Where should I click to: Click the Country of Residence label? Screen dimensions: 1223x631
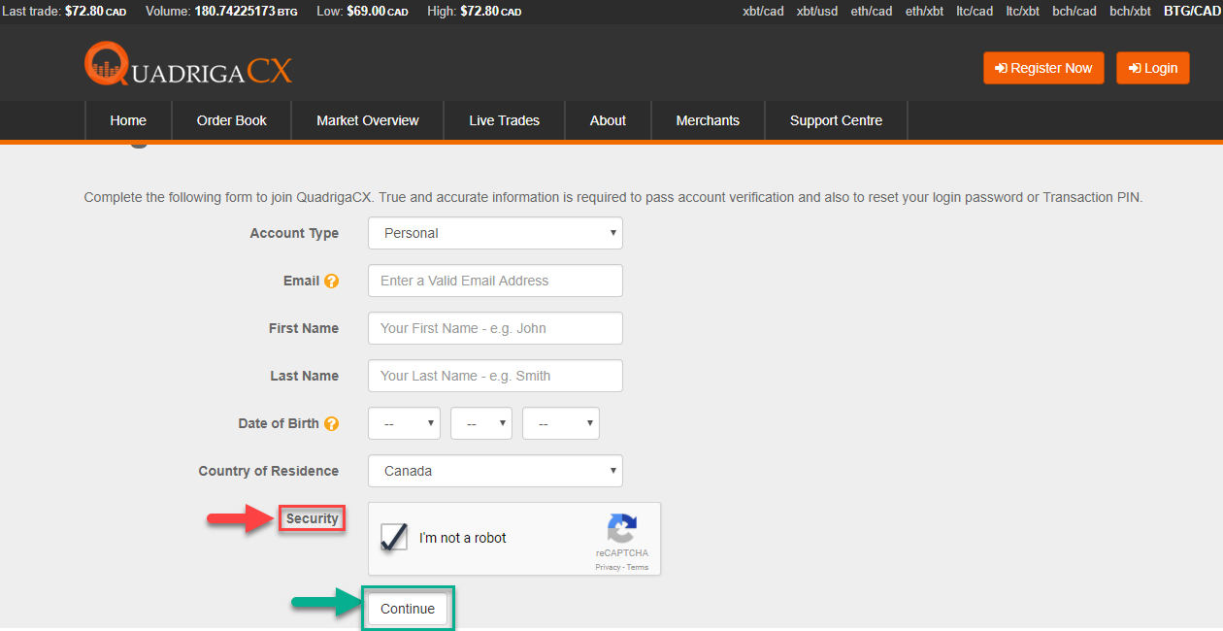pos(269,471)
